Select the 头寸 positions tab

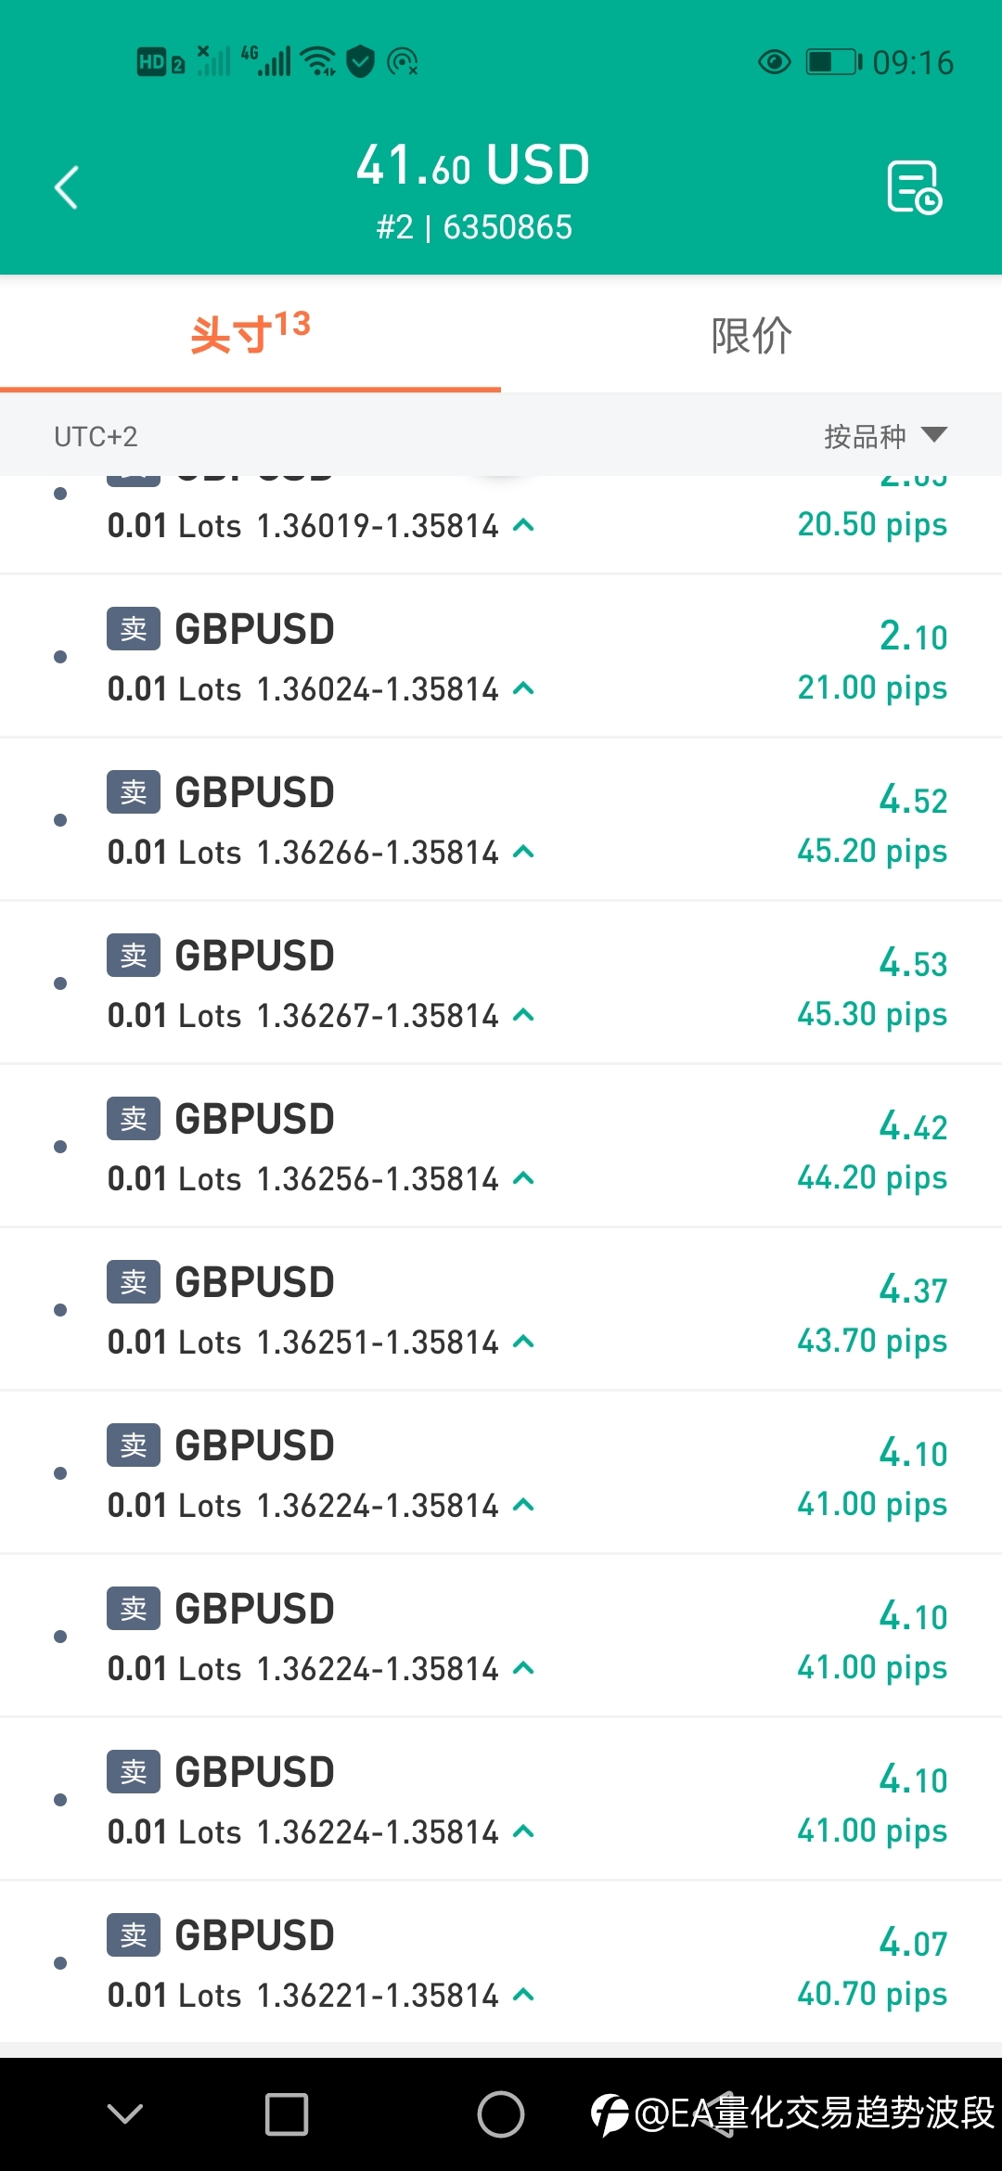(x=250, y=335)
